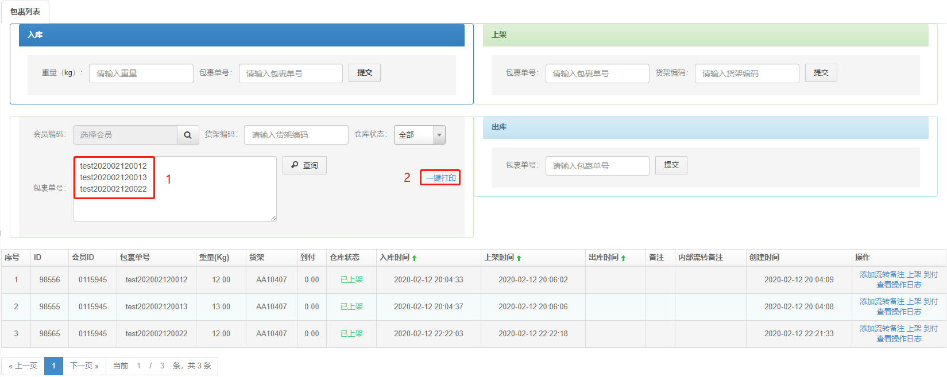Open the 仓库状态 dropdown showing 全部
This screenshot has width=947, height=377.
pyautogui.click(x=420, y=135)
